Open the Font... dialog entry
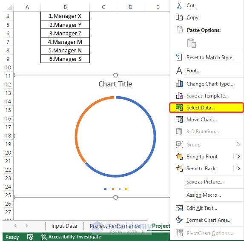Image resolution: width=244 pixels, height=241 pixels. click(193, 71)
